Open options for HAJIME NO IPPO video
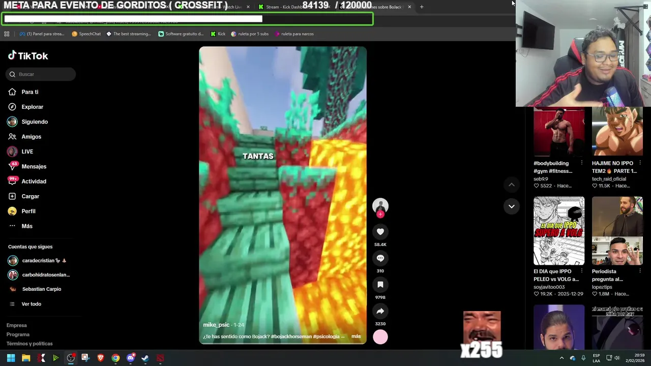 tap(640, 163)
